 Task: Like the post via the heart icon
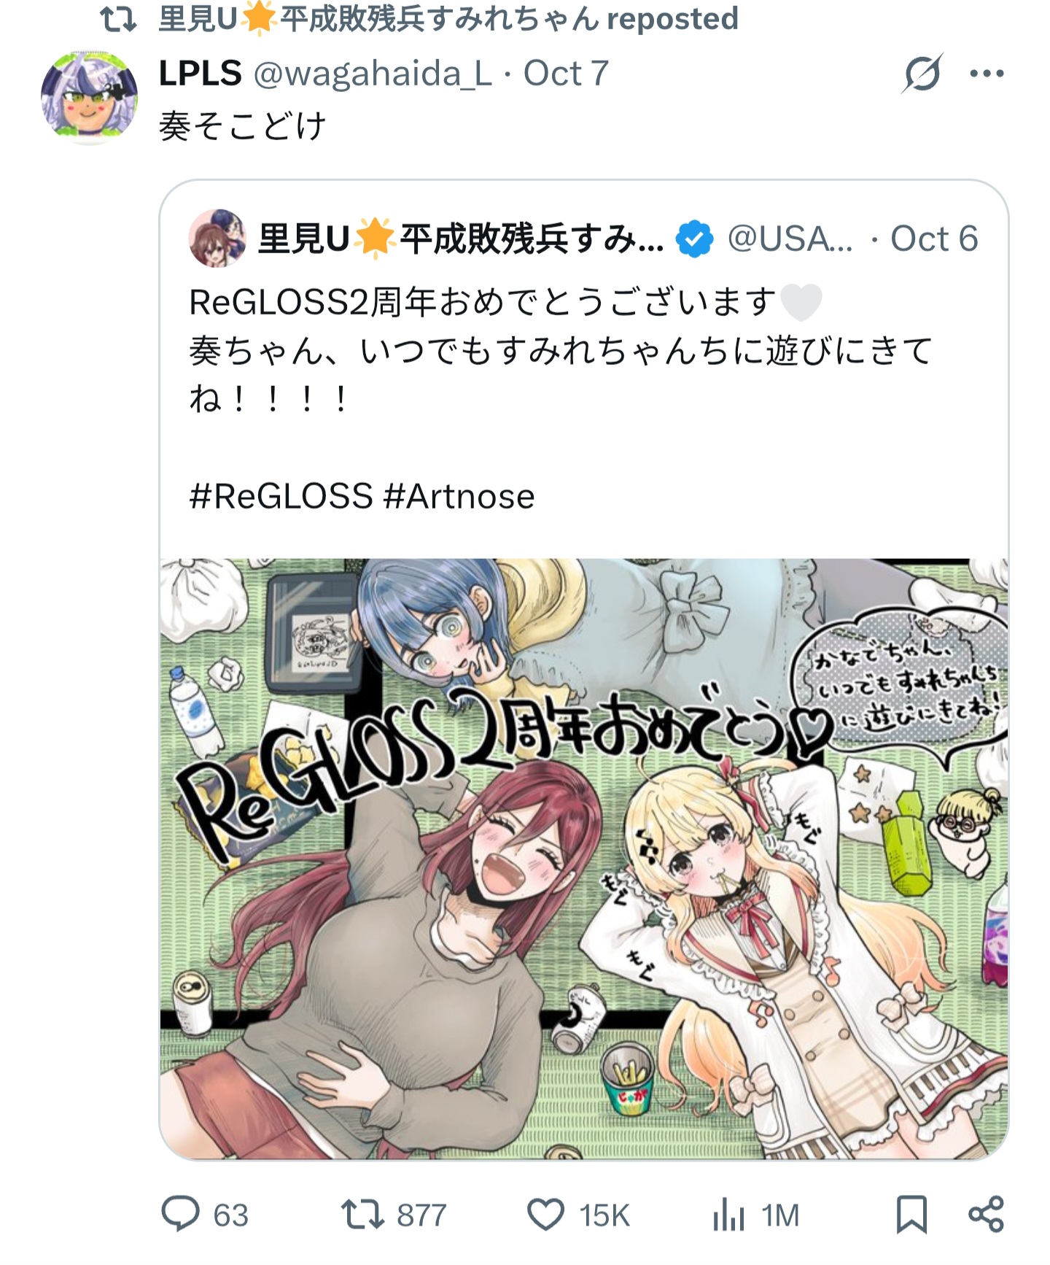point(545,1215)
